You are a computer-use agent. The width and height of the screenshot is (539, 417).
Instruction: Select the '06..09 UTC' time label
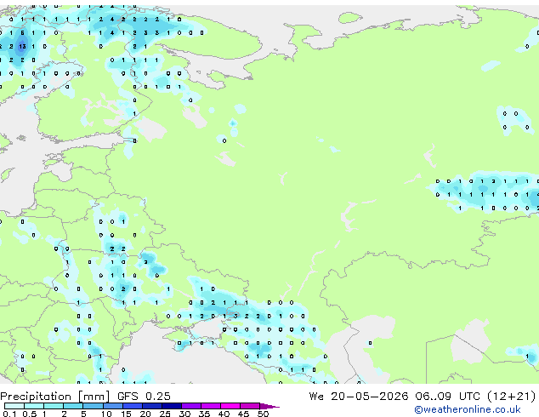coord(447,397)
